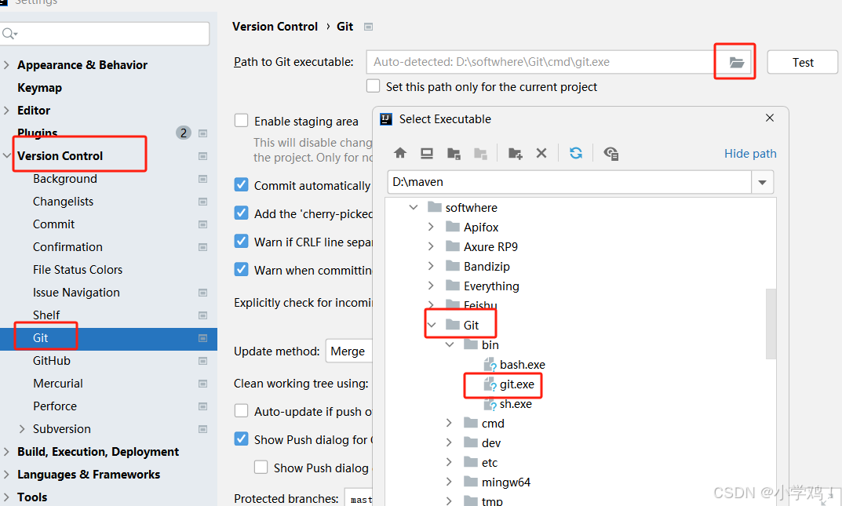The height and width of the screenshot is (506, 842).
Task: Close the Select Executable dialog
Action: pyautogui.click(x=770, y=118)
